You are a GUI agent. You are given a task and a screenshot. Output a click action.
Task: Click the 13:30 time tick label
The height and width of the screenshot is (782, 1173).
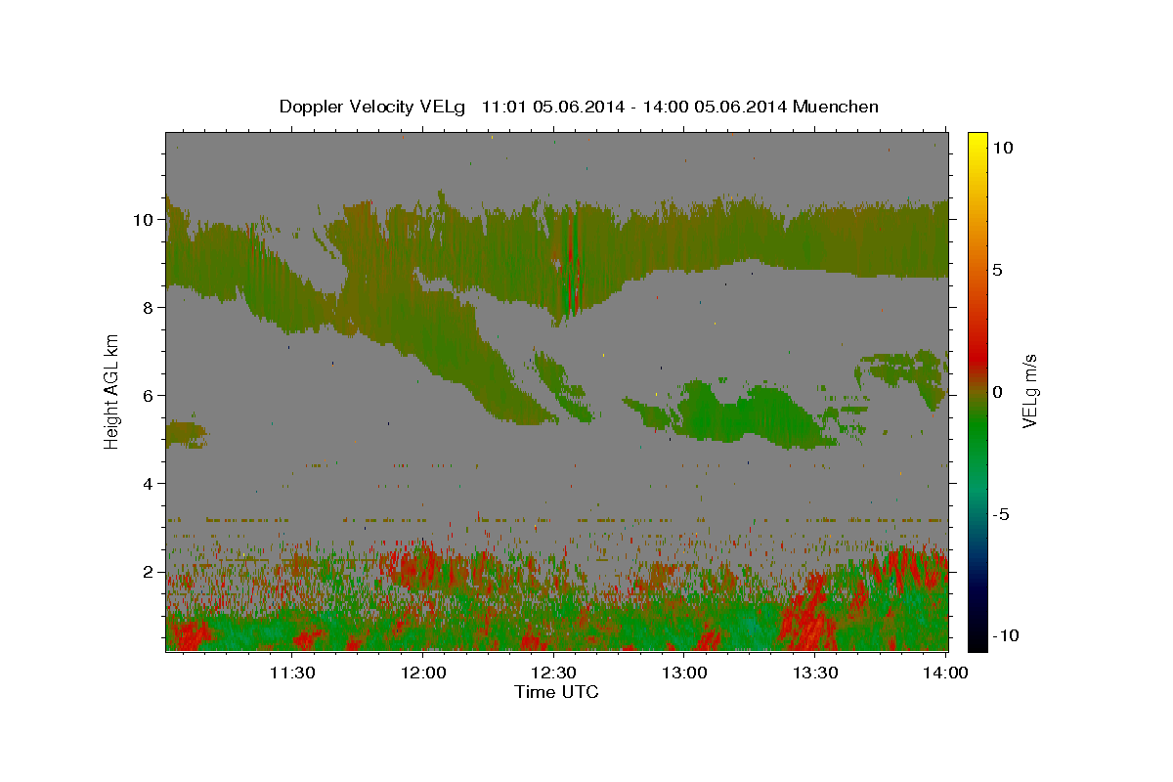pos(814,673)
